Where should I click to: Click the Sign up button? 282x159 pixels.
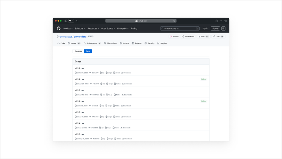tap(215, 29)
